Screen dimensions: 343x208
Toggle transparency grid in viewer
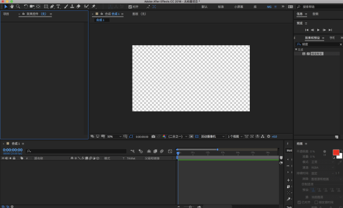(x=197, y=137)
